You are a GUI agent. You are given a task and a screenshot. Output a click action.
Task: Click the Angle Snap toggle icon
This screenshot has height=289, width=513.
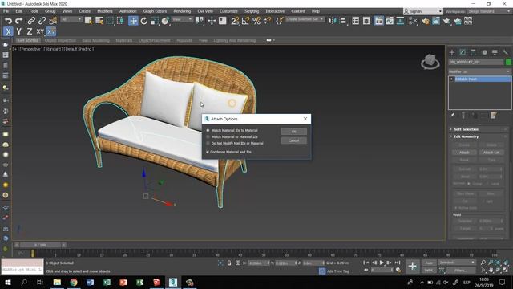coord(245,21)
